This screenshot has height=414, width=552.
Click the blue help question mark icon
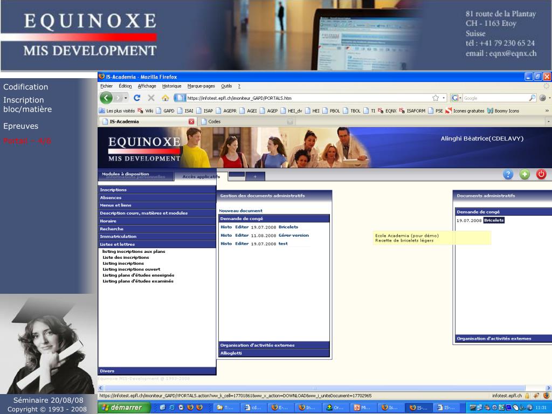point(508,174)
